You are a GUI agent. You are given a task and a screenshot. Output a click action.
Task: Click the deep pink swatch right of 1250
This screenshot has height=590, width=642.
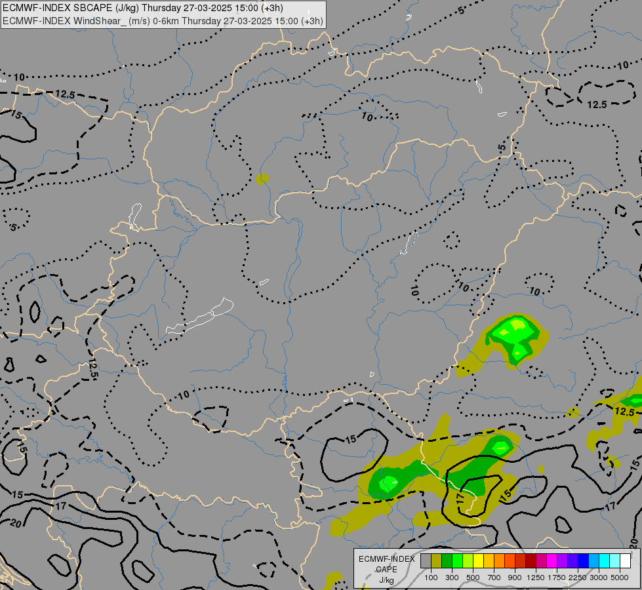[541, 560]
